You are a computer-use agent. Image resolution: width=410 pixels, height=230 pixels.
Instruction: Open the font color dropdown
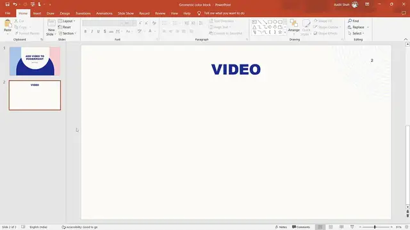(x=155, y=31)
